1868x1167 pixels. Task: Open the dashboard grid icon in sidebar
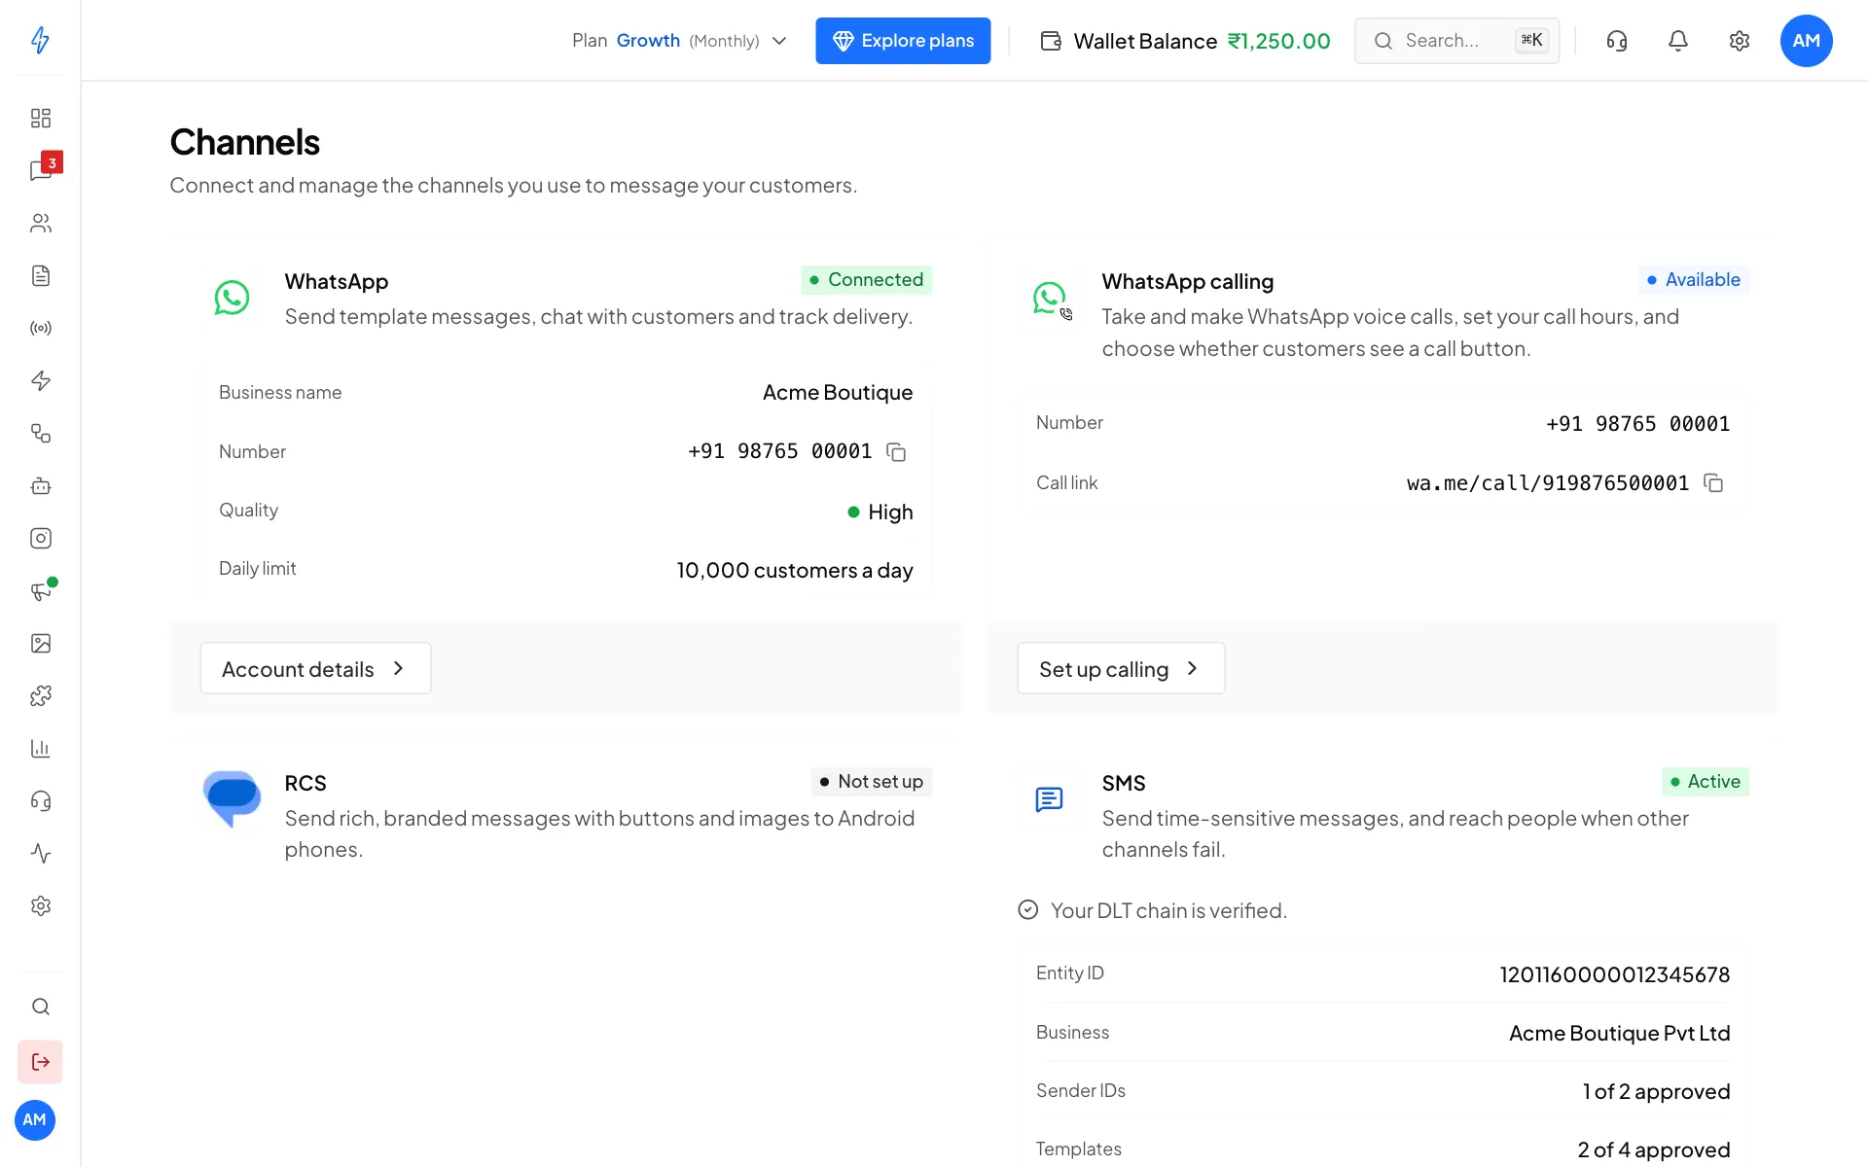(40, 118)
